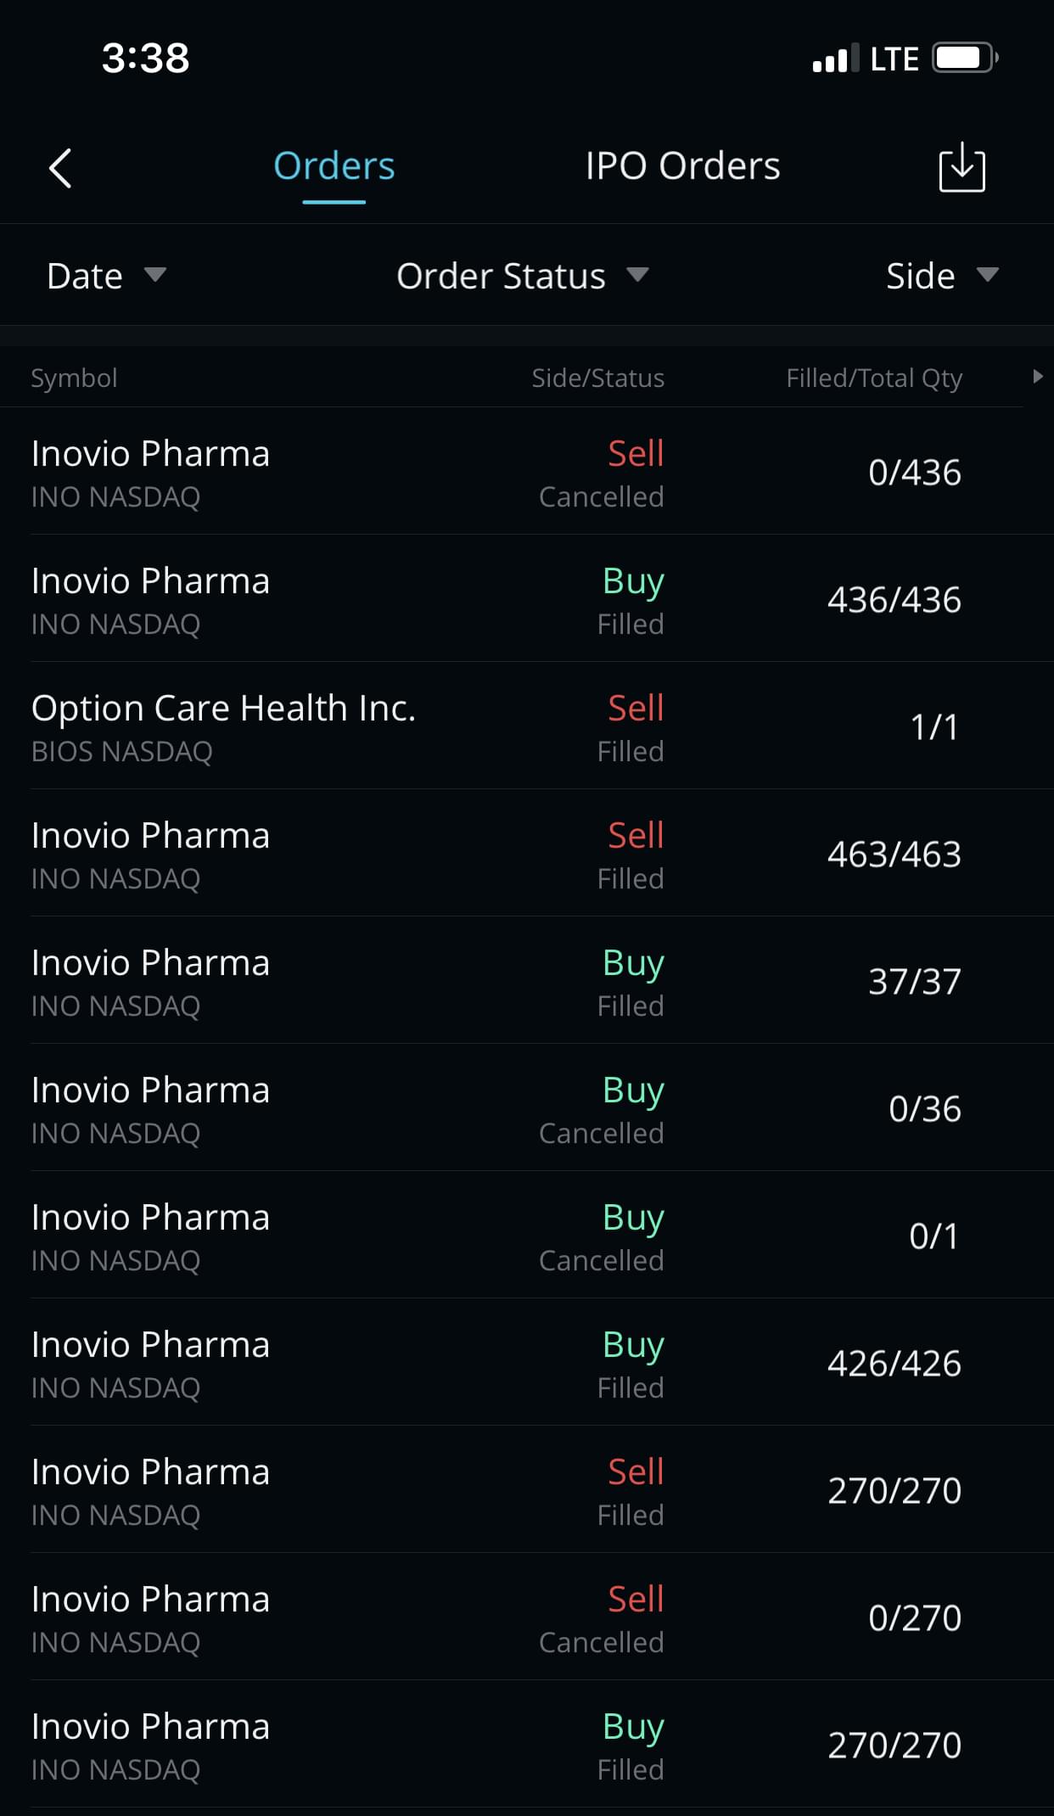Open the filled Buy order 436/436
The height and width of the screenshot is (1816, 1054).
click(526, 599)
